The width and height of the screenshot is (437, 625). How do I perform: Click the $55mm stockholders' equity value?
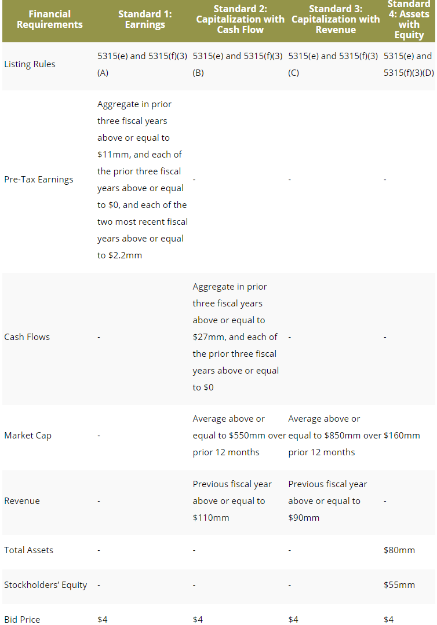point(399,585)
